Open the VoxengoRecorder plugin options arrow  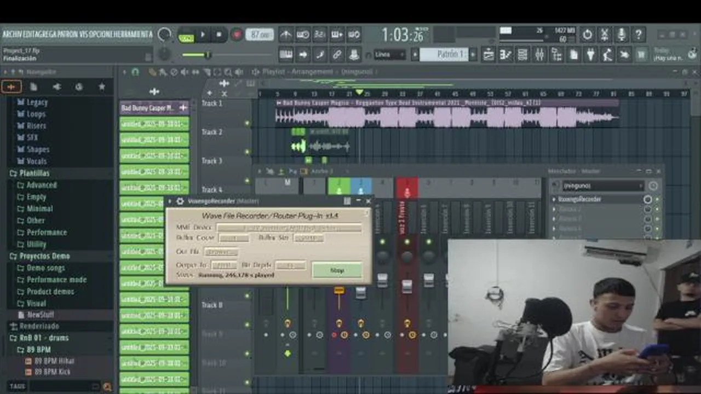tap(170, 201)
